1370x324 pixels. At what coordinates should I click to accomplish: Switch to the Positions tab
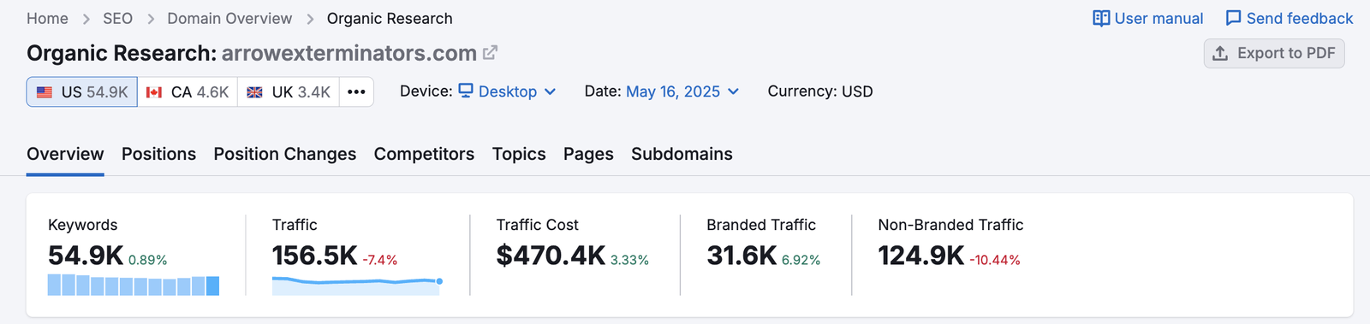pos(158,154)
